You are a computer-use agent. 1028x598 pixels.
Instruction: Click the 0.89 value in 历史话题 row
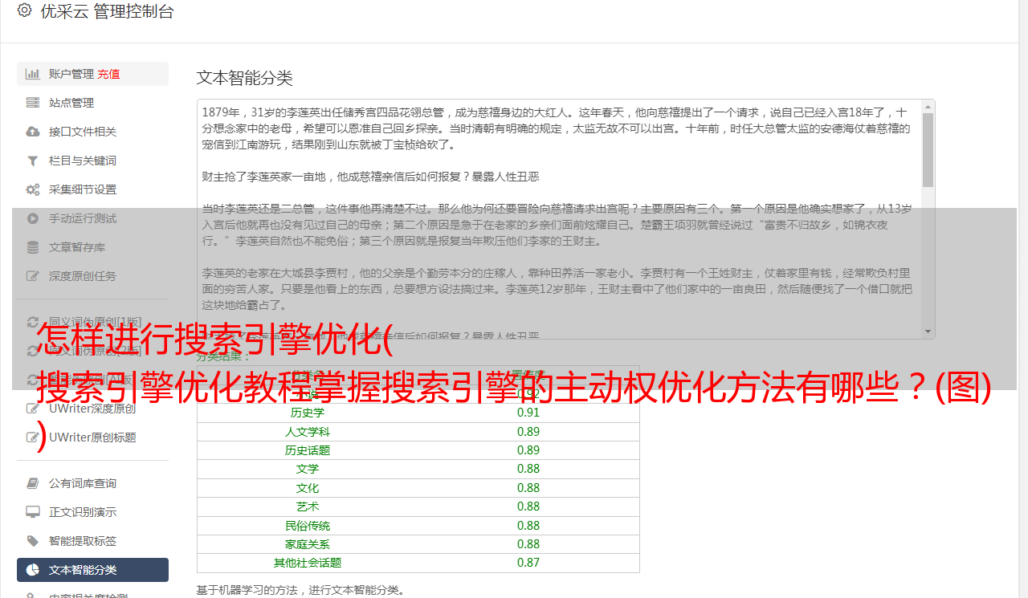pos(528,450)
